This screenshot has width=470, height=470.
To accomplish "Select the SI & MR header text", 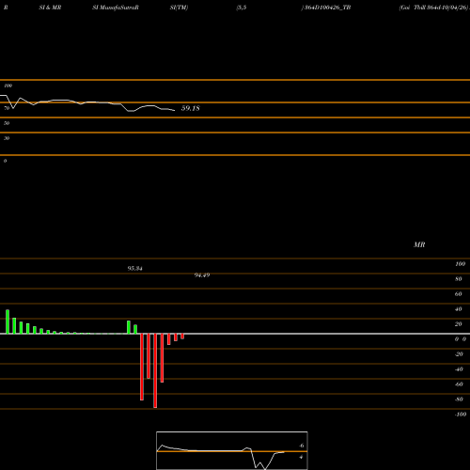I will click(x=50, y=8).
